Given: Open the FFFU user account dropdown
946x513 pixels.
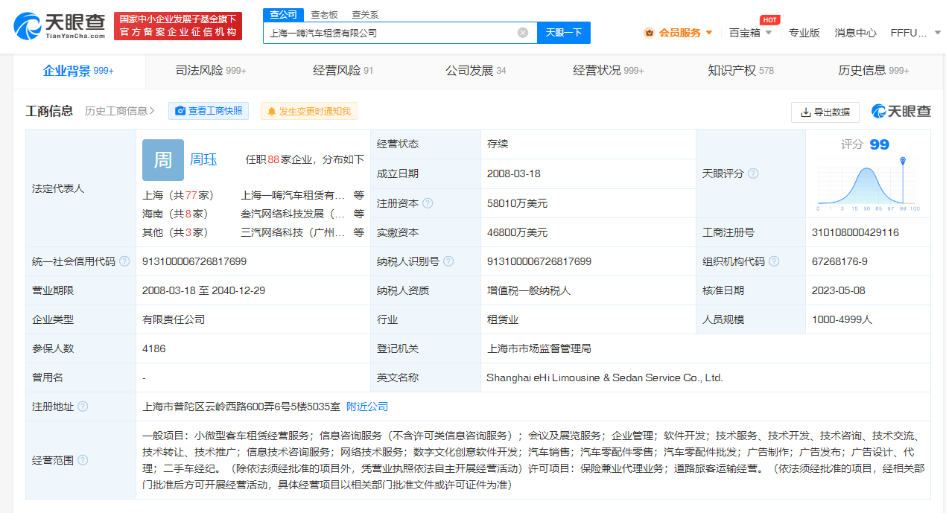Looking at the screenshot, I should click(x=913, y=33).
